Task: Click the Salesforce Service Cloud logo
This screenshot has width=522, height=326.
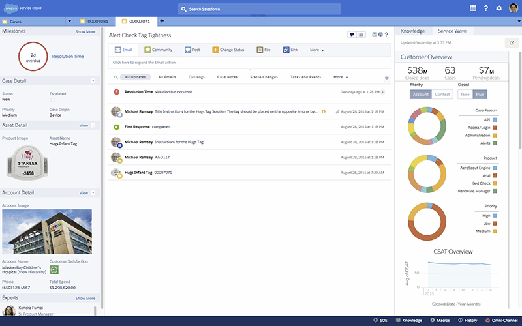Action: (x=23, y=8)
